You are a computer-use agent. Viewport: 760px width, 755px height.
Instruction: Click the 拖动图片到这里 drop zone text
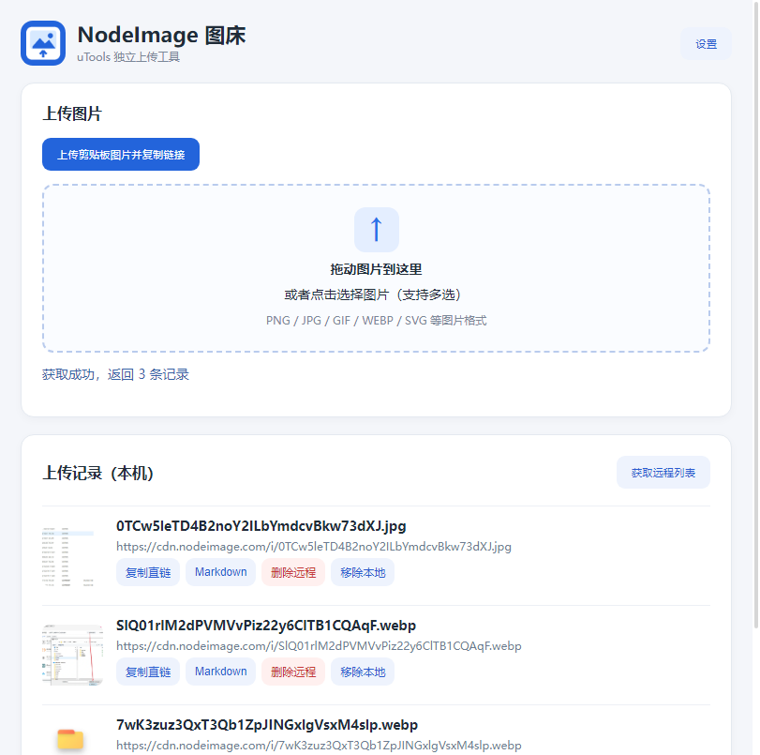tap(376, 269)
